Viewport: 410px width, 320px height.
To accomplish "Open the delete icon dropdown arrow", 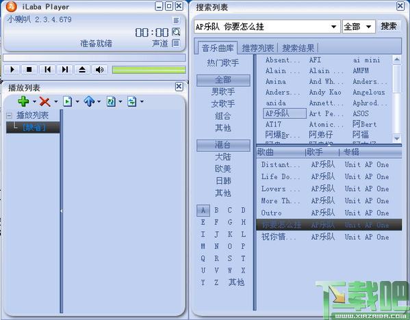I will click(x=55, y=101).
